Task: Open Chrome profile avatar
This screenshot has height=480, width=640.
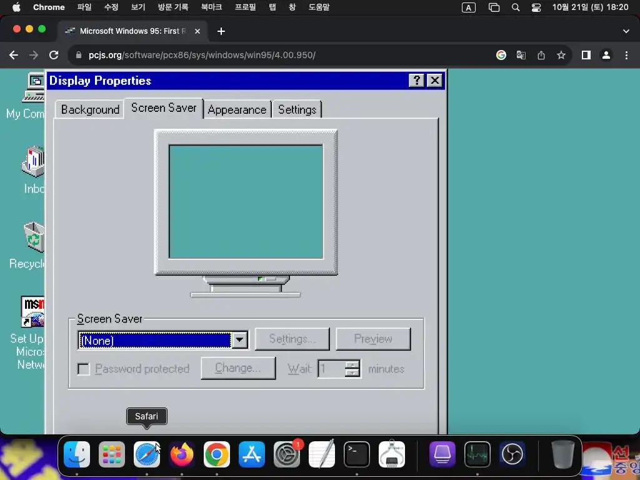Action: click(x=606, y=55)
